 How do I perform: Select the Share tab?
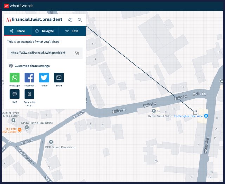(17, 31)
